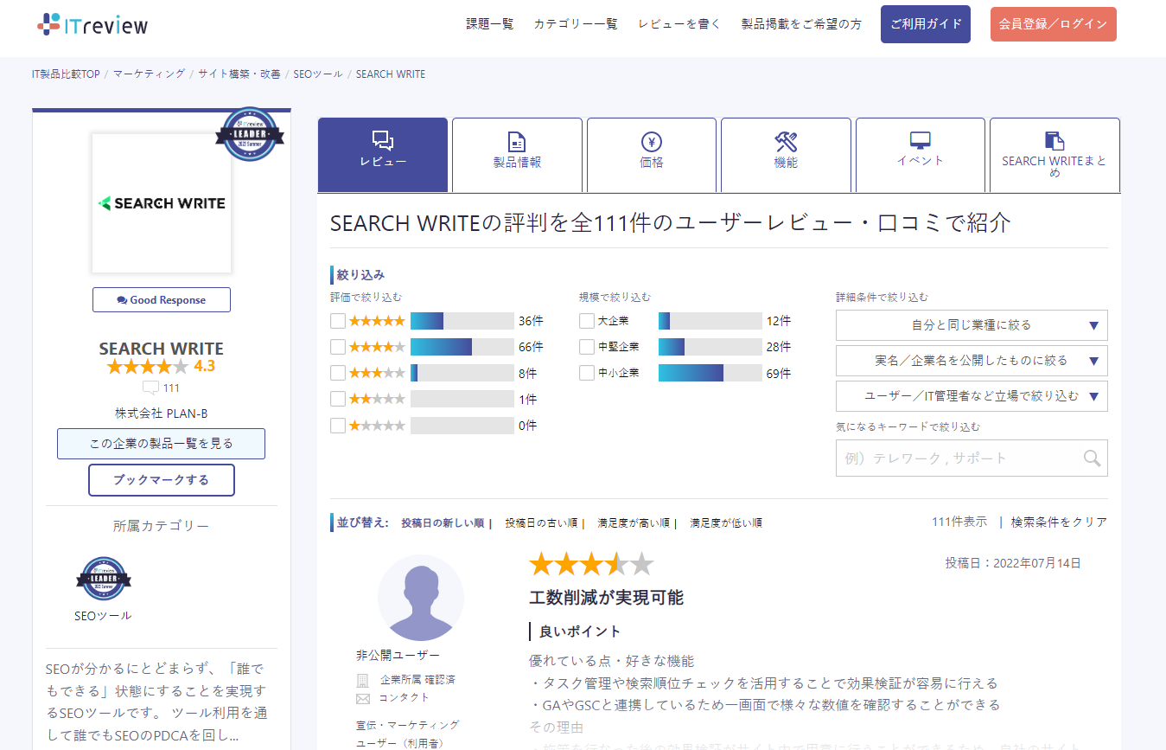Check the five-star rating filter checkbox
The image size is (1166, 750).
pos(338,321)
